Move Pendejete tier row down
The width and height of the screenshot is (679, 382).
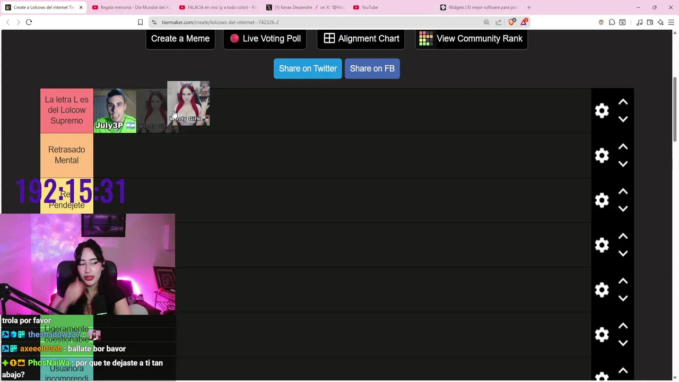pyautogui.click(x=623, y=209)
